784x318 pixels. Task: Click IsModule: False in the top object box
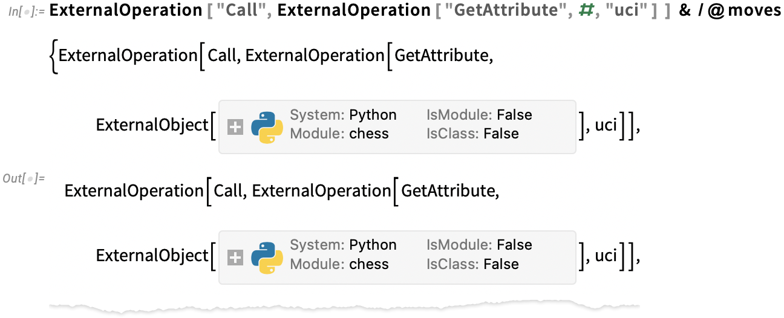(x=479, y=115)
